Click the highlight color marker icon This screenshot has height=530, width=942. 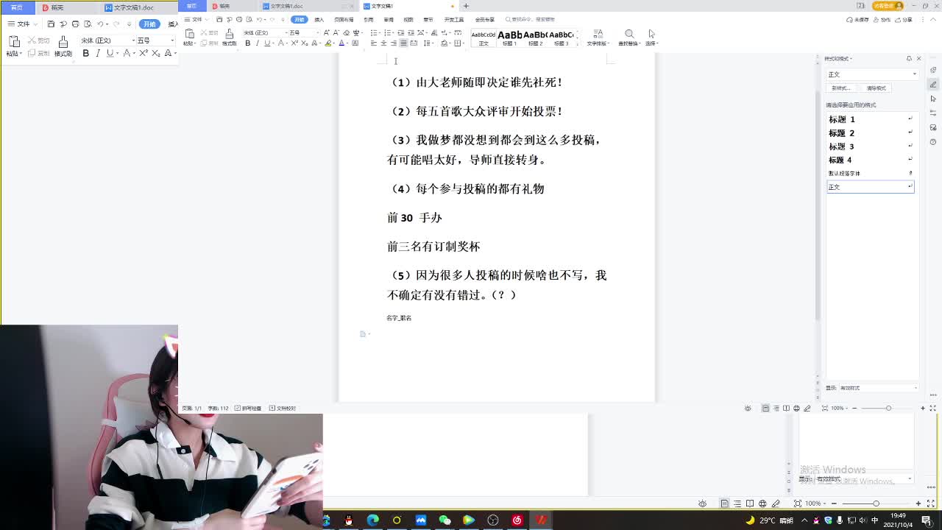[327, 43]
